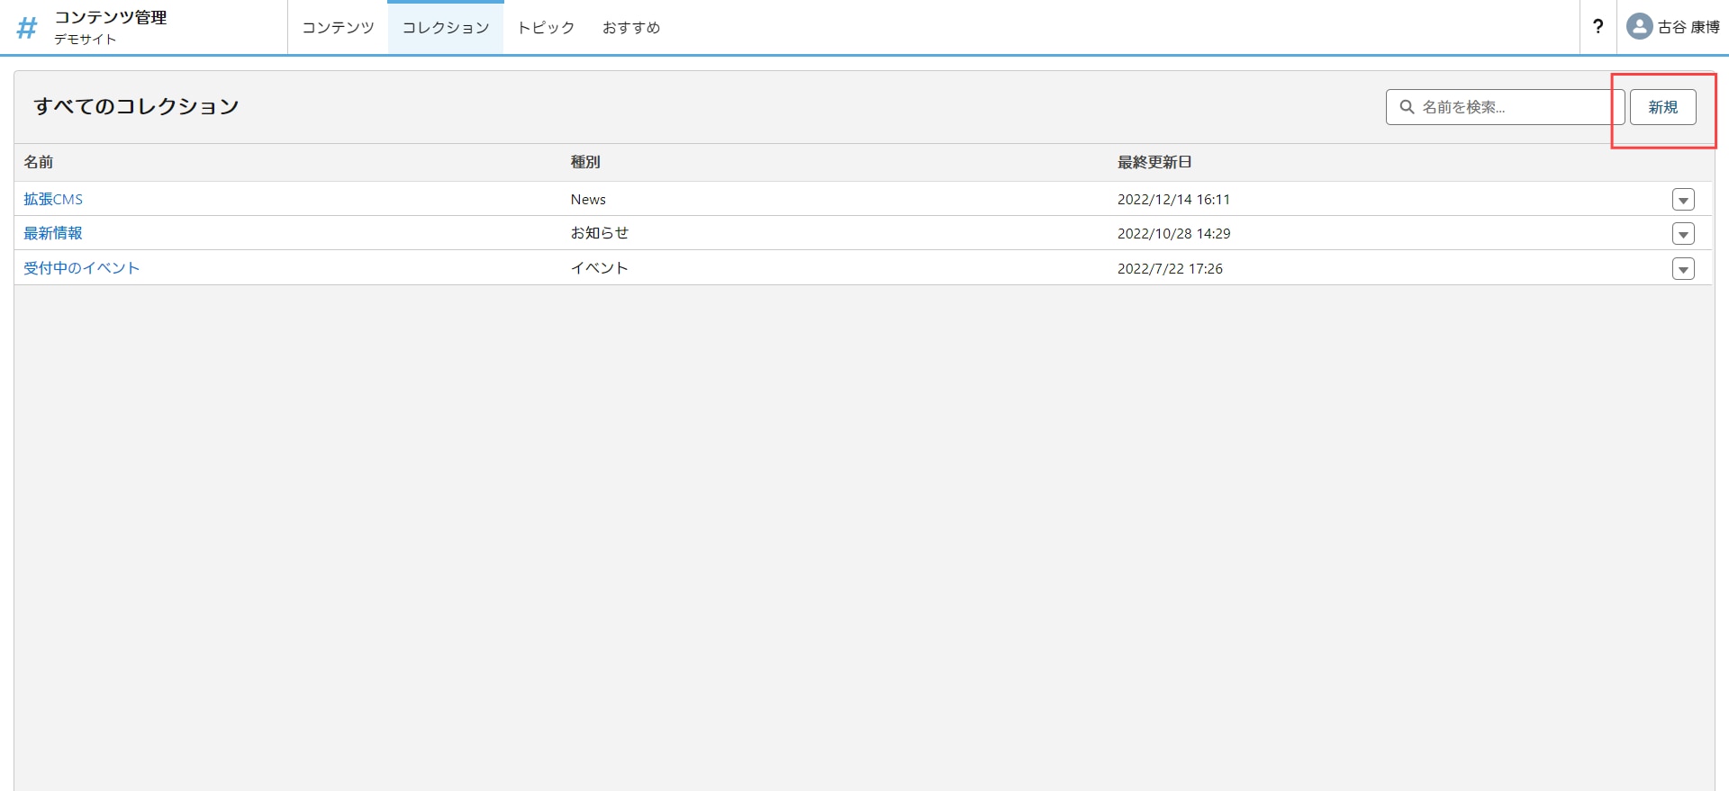The image size is (1729, 791).
Task: Open the 拡張CMS collection link
Action: pyautogui.click(x=53, y=199)
